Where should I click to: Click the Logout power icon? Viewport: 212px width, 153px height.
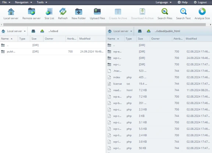pos(195,2)
